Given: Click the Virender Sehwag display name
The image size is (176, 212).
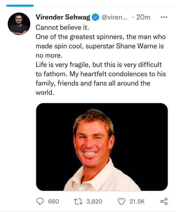Looking at the screenshot, I should (63, 17).
